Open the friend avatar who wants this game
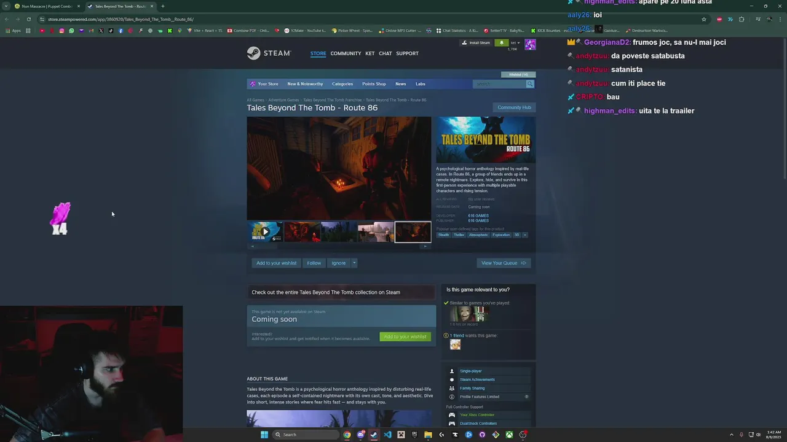The height and width of the screenshot is (442, 787). (x=455, y=344)
